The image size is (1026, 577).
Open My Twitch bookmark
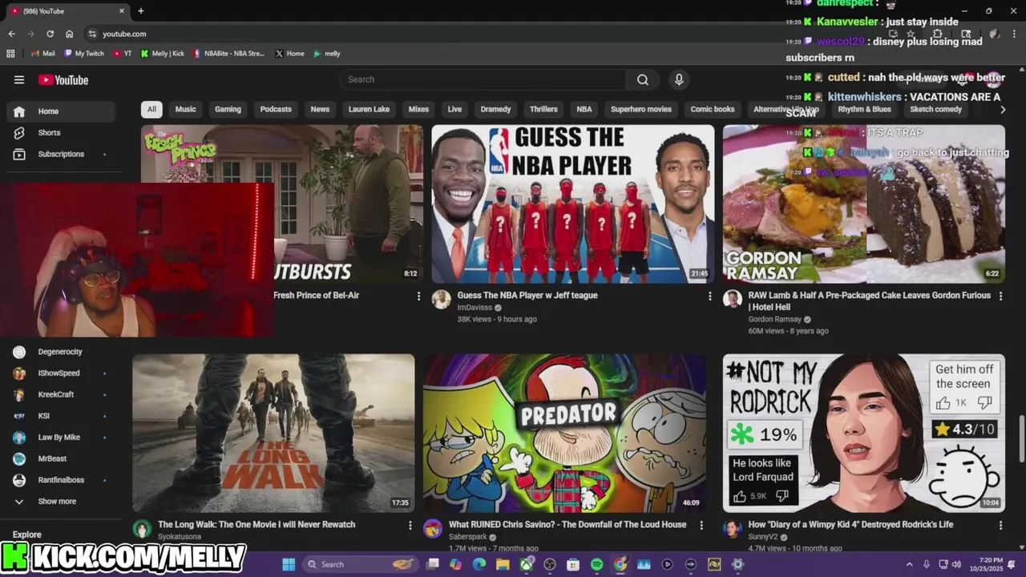(x=84, y=54)
